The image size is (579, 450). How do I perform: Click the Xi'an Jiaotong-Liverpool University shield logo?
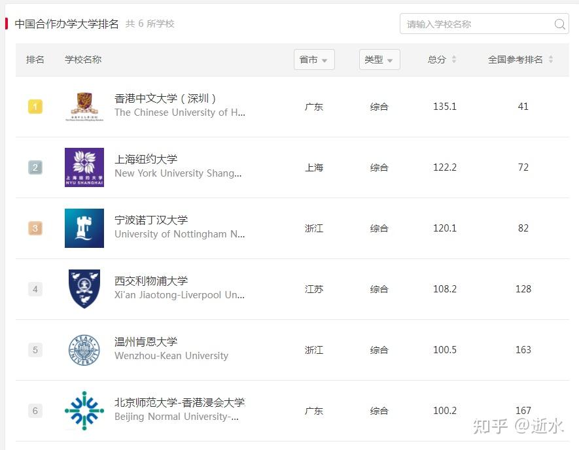pyautogui.click(x=84, y=289)
